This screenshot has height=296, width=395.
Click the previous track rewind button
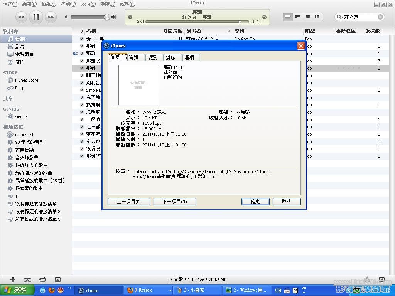click(x=22, y=17)
